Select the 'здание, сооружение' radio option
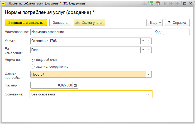 [33, 67]
